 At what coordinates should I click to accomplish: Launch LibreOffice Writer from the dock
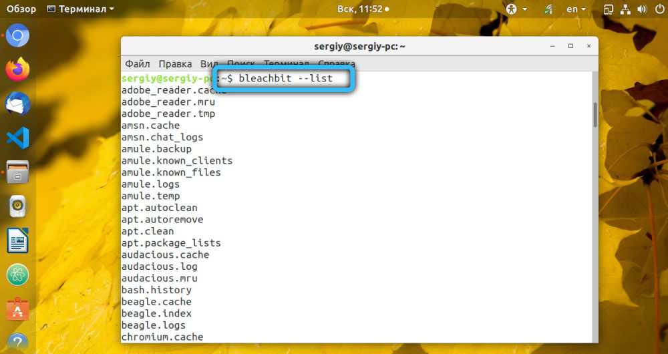click(18, 240)
